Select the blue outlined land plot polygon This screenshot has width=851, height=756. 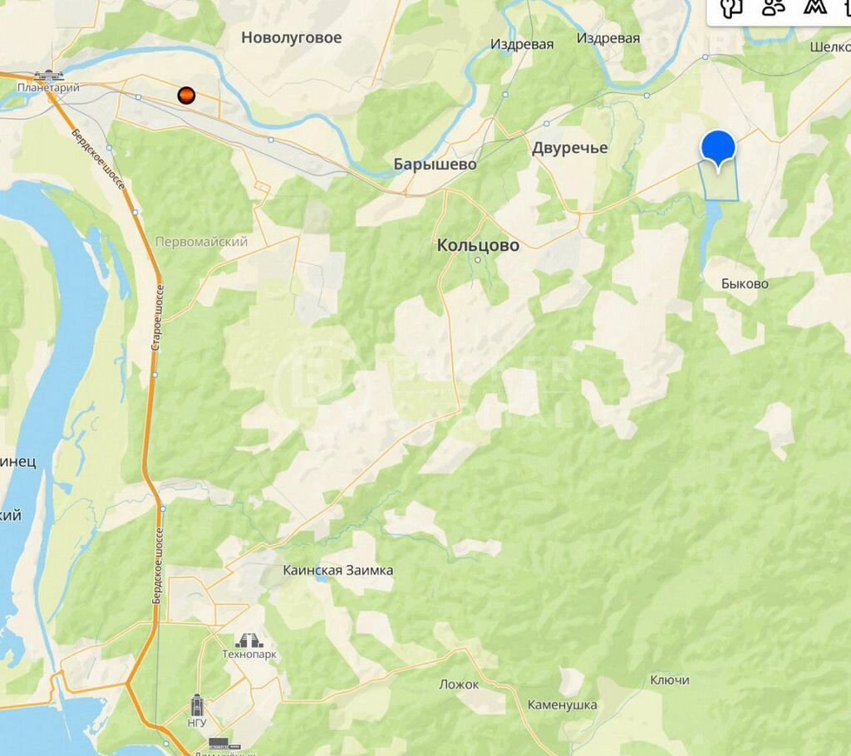pyautogui.click(x=719, y=182)
